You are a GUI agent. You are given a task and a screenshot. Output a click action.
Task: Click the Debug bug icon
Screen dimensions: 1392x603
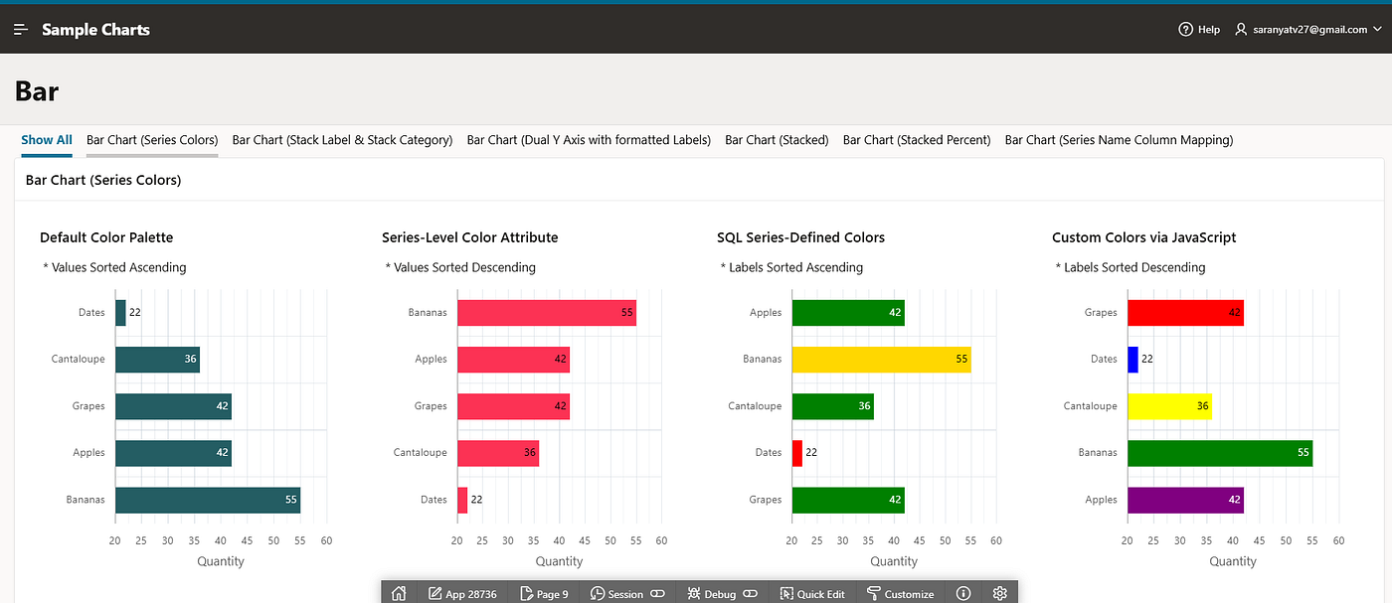[694, 593]
